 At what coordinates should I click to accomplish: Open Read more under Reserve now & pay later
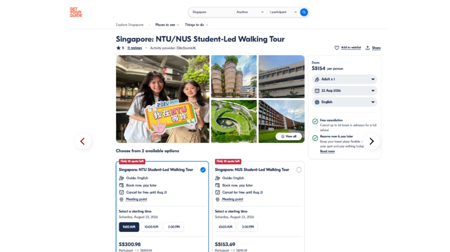coord(327,151)
